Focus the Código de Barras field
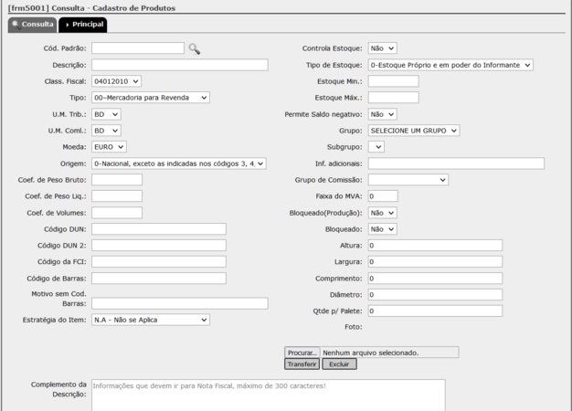This screenshot has width=572, height=411. tap(159, 279)
